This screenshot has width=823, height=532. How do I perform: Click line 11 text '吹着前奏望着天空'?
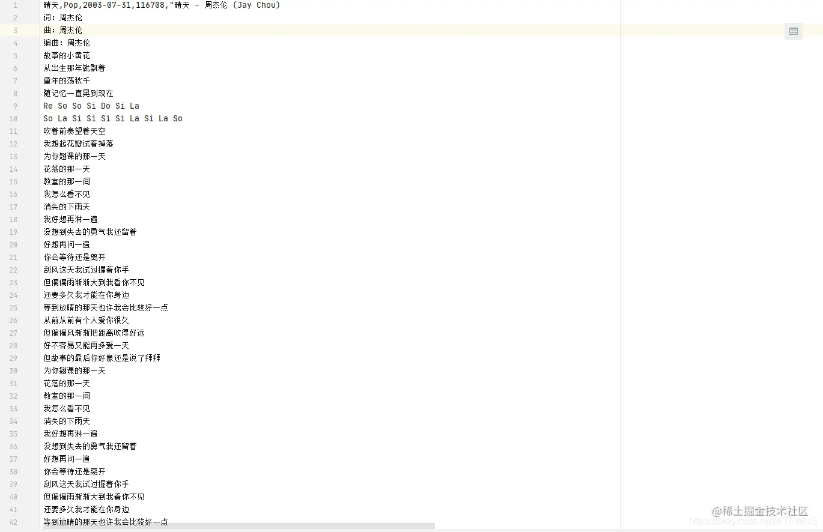point(74,131)
